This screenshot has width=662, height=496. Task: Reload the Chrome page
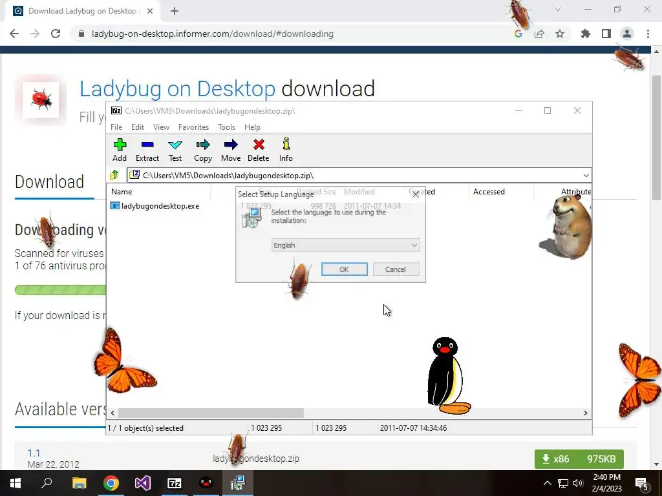[x=56, y=34]
